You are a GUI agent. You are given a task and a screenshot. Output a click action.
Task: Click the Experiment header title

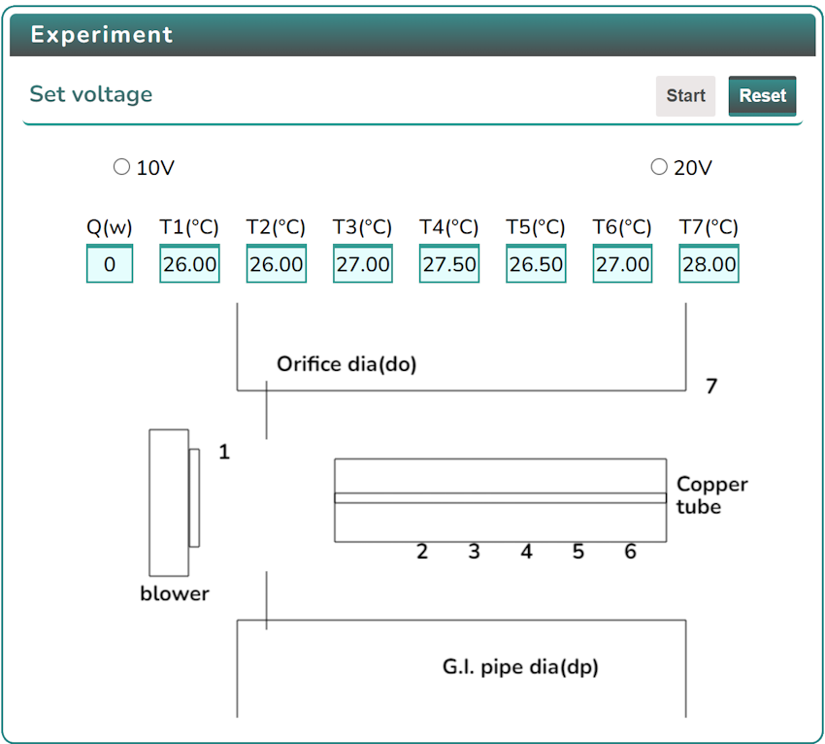[x=102, y=35]
